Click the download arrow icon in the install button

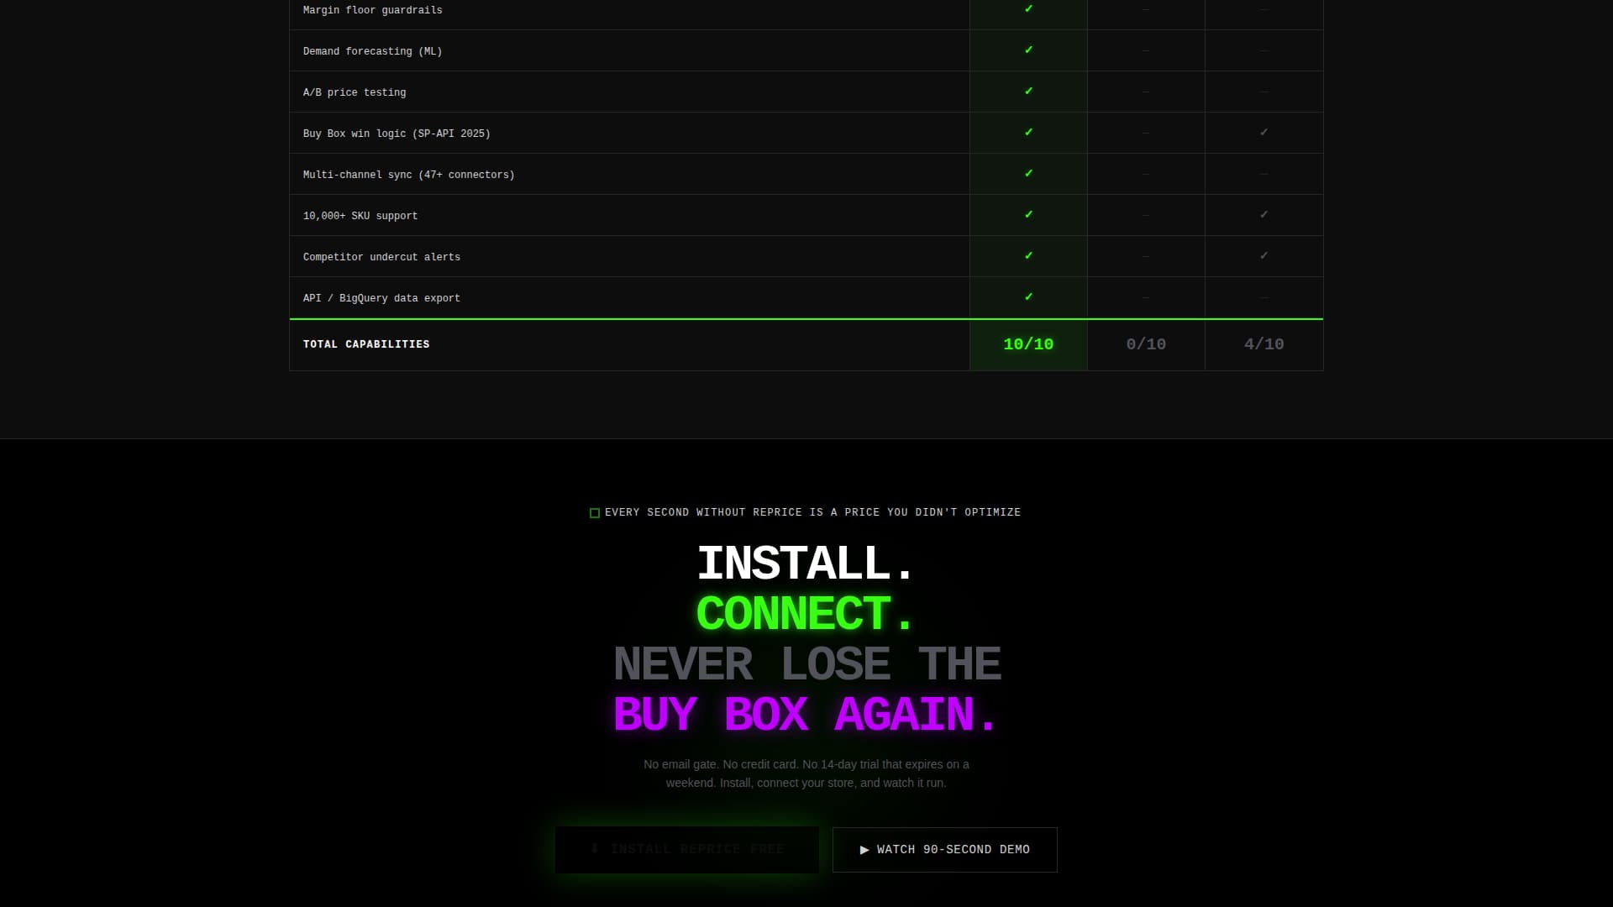tap(596, 849)
